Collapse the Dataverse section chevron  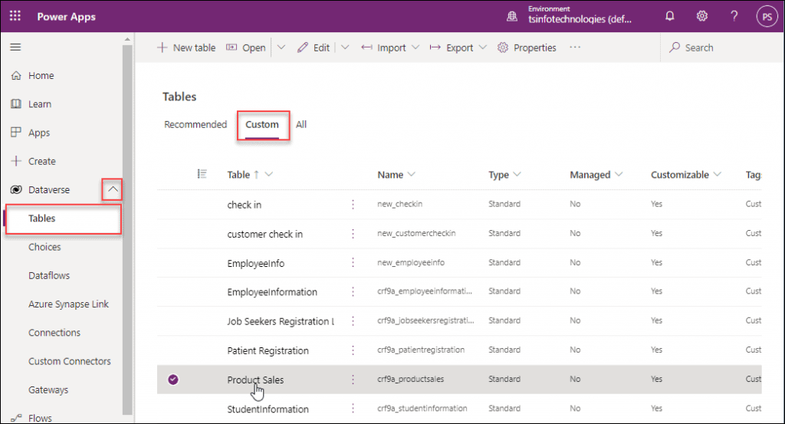click(x=113, y=189)
